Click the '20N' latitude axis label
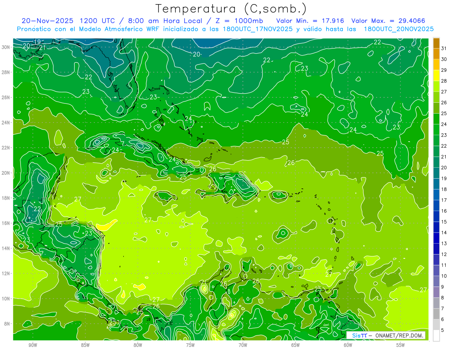The height and width of the screenshot is (350, 454). click(6, 173)
